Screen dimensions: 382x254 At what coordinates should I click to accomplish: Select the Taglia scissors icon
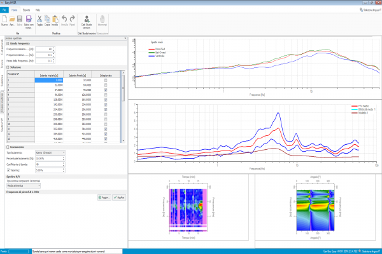tap(39, 20)
